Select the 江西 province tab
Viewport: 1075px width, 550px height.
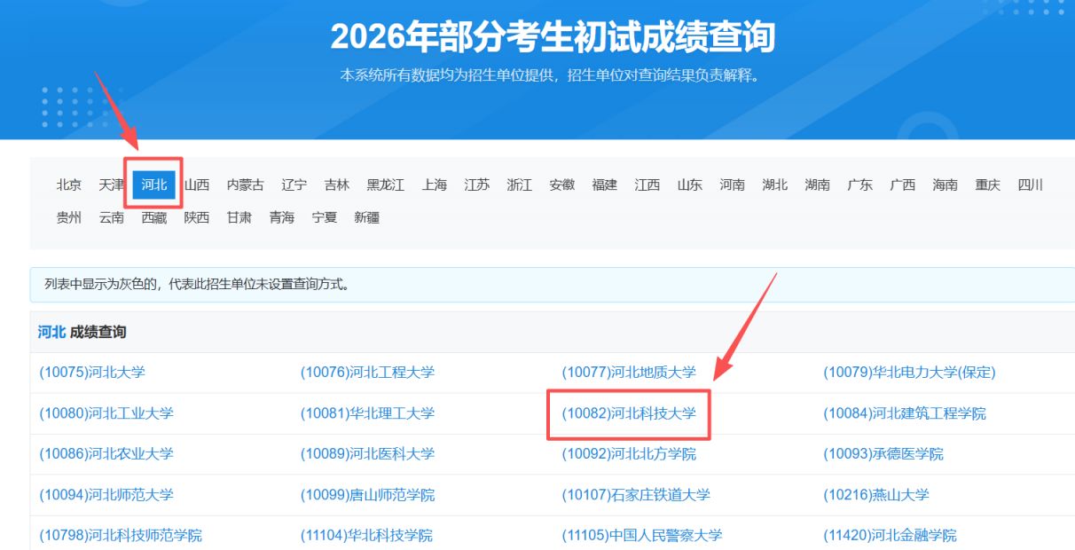click(647, 185)
